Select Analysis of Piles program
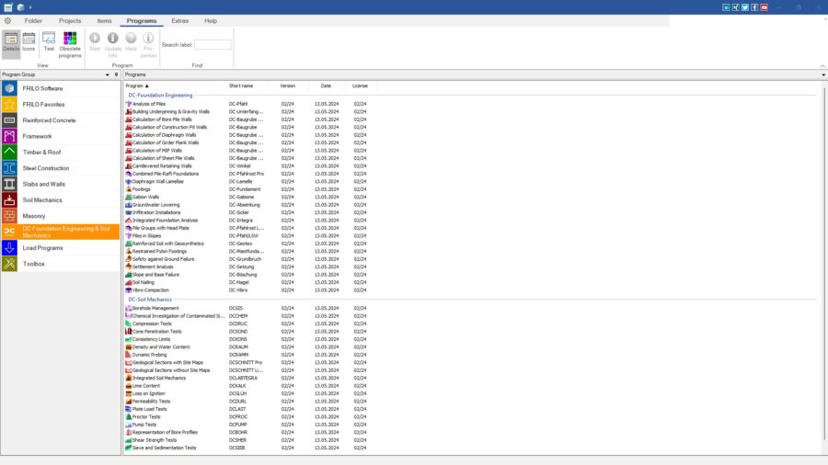828x465 pixels. [149, 104]
